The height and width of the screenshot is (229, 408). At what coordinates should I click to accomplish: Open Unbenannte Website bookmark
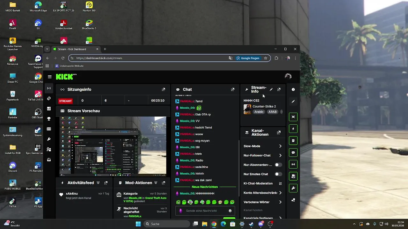coord(69,66)
